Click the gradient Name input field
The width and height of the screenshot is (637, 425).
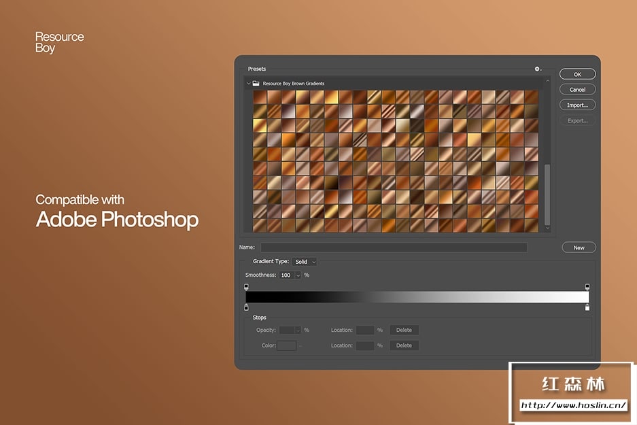click(x=394, y=247)
